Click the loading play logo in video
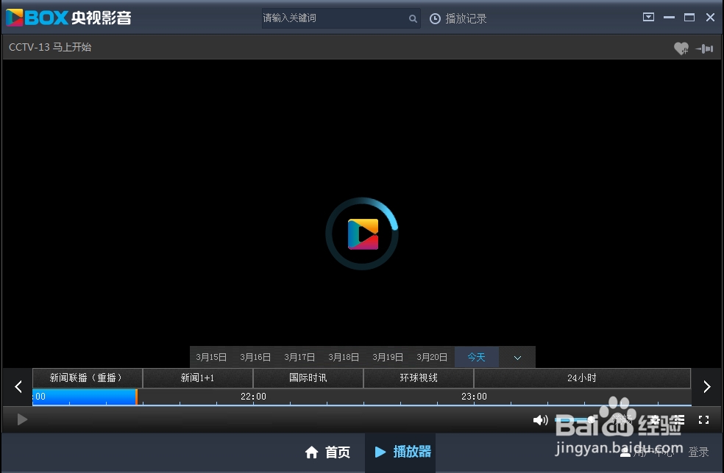This screenshot has height=473, width=724. coord(363,234)
